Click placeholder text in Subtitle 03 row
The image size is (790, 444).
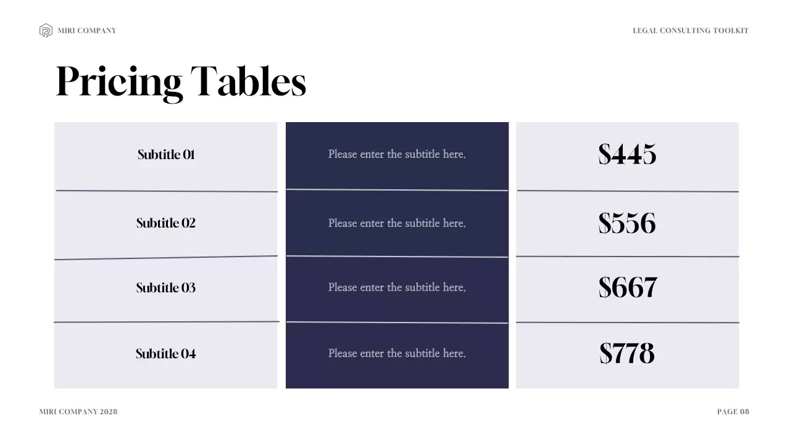(x=397, y=287)
